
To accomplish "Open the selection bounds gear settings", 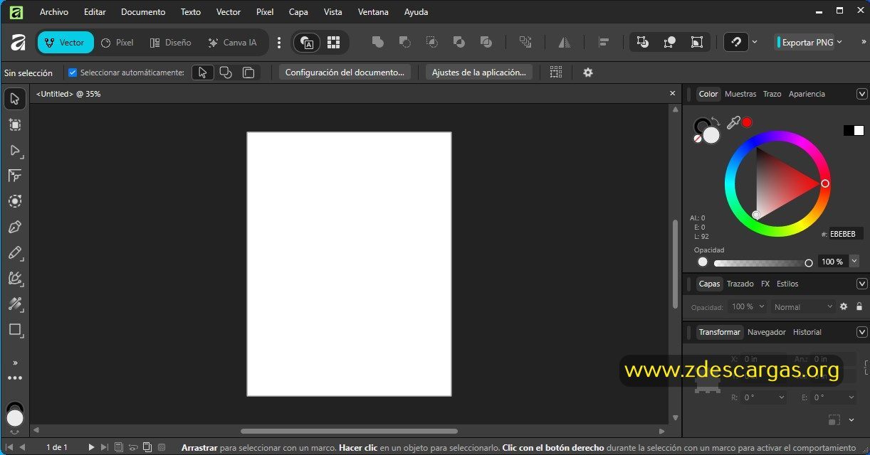I will [x=588, y=73].
